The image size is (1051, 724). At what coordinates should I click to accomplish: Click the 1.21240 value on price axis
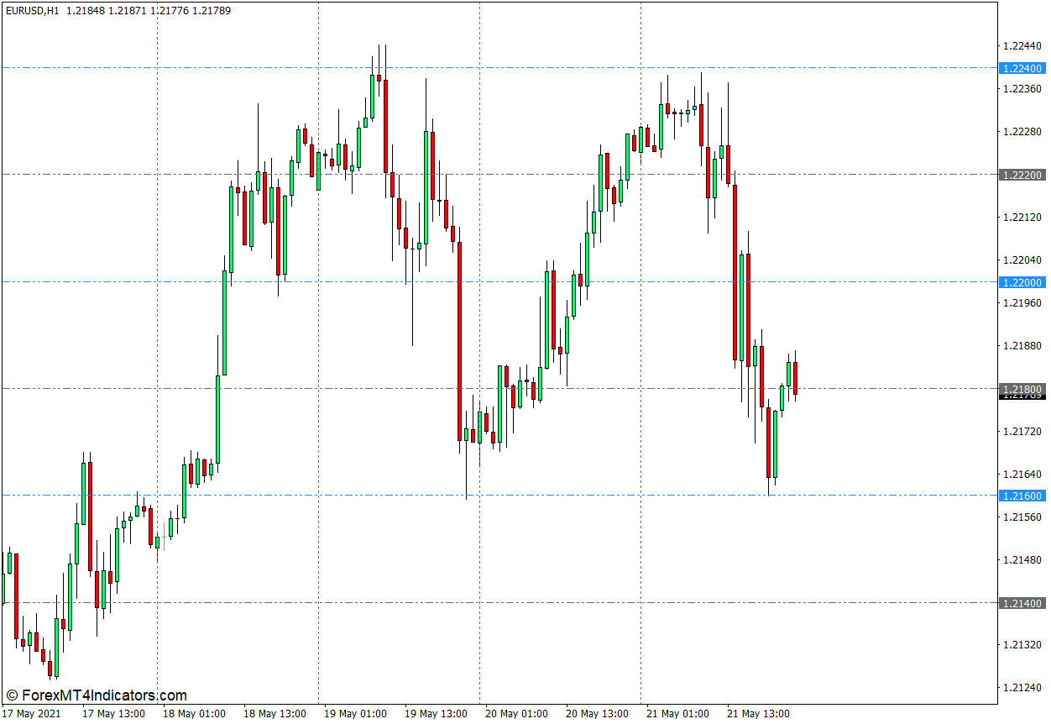click(x=1022, y=688)
